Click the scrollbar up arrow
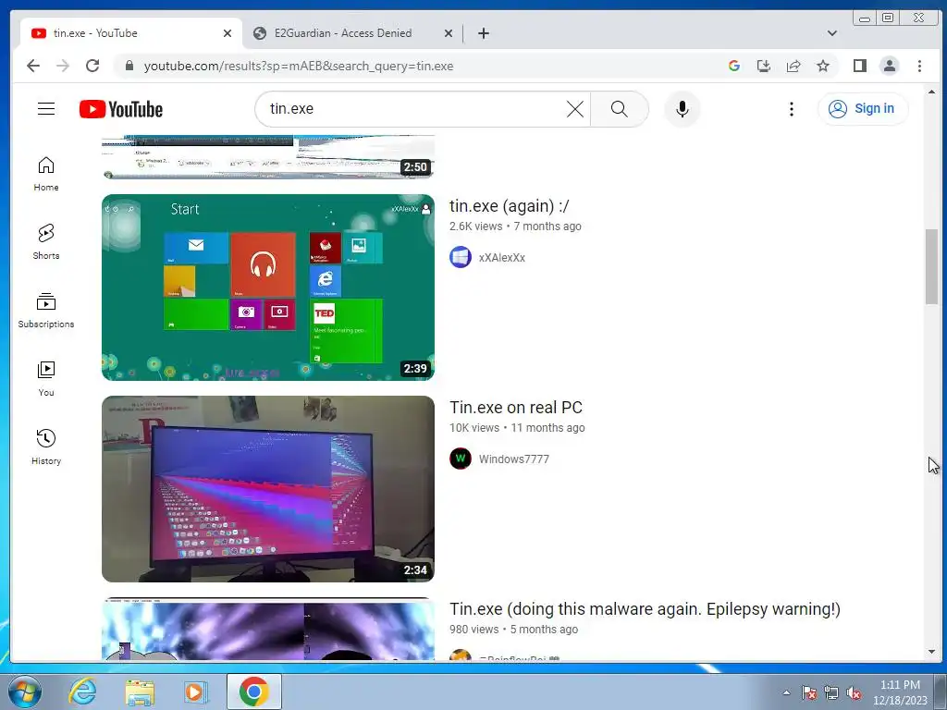947x710 pixels. pyautogui.click(x=931, y=92)
